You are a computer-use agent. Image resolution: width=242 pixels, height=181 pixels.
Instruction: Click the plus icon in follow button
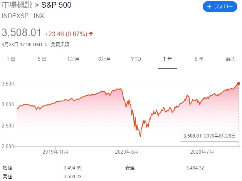209,7
